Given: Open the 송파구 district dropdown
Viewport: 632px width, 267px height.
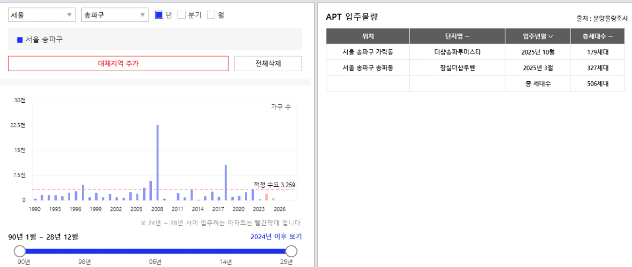Looking at the screenshot, I should pos(115,16).
